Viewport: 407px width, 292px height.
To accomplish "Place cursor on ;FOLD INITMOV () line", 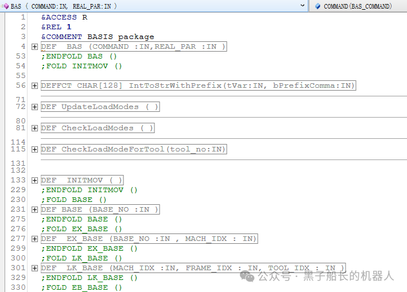I will click(x=82, y=66).
